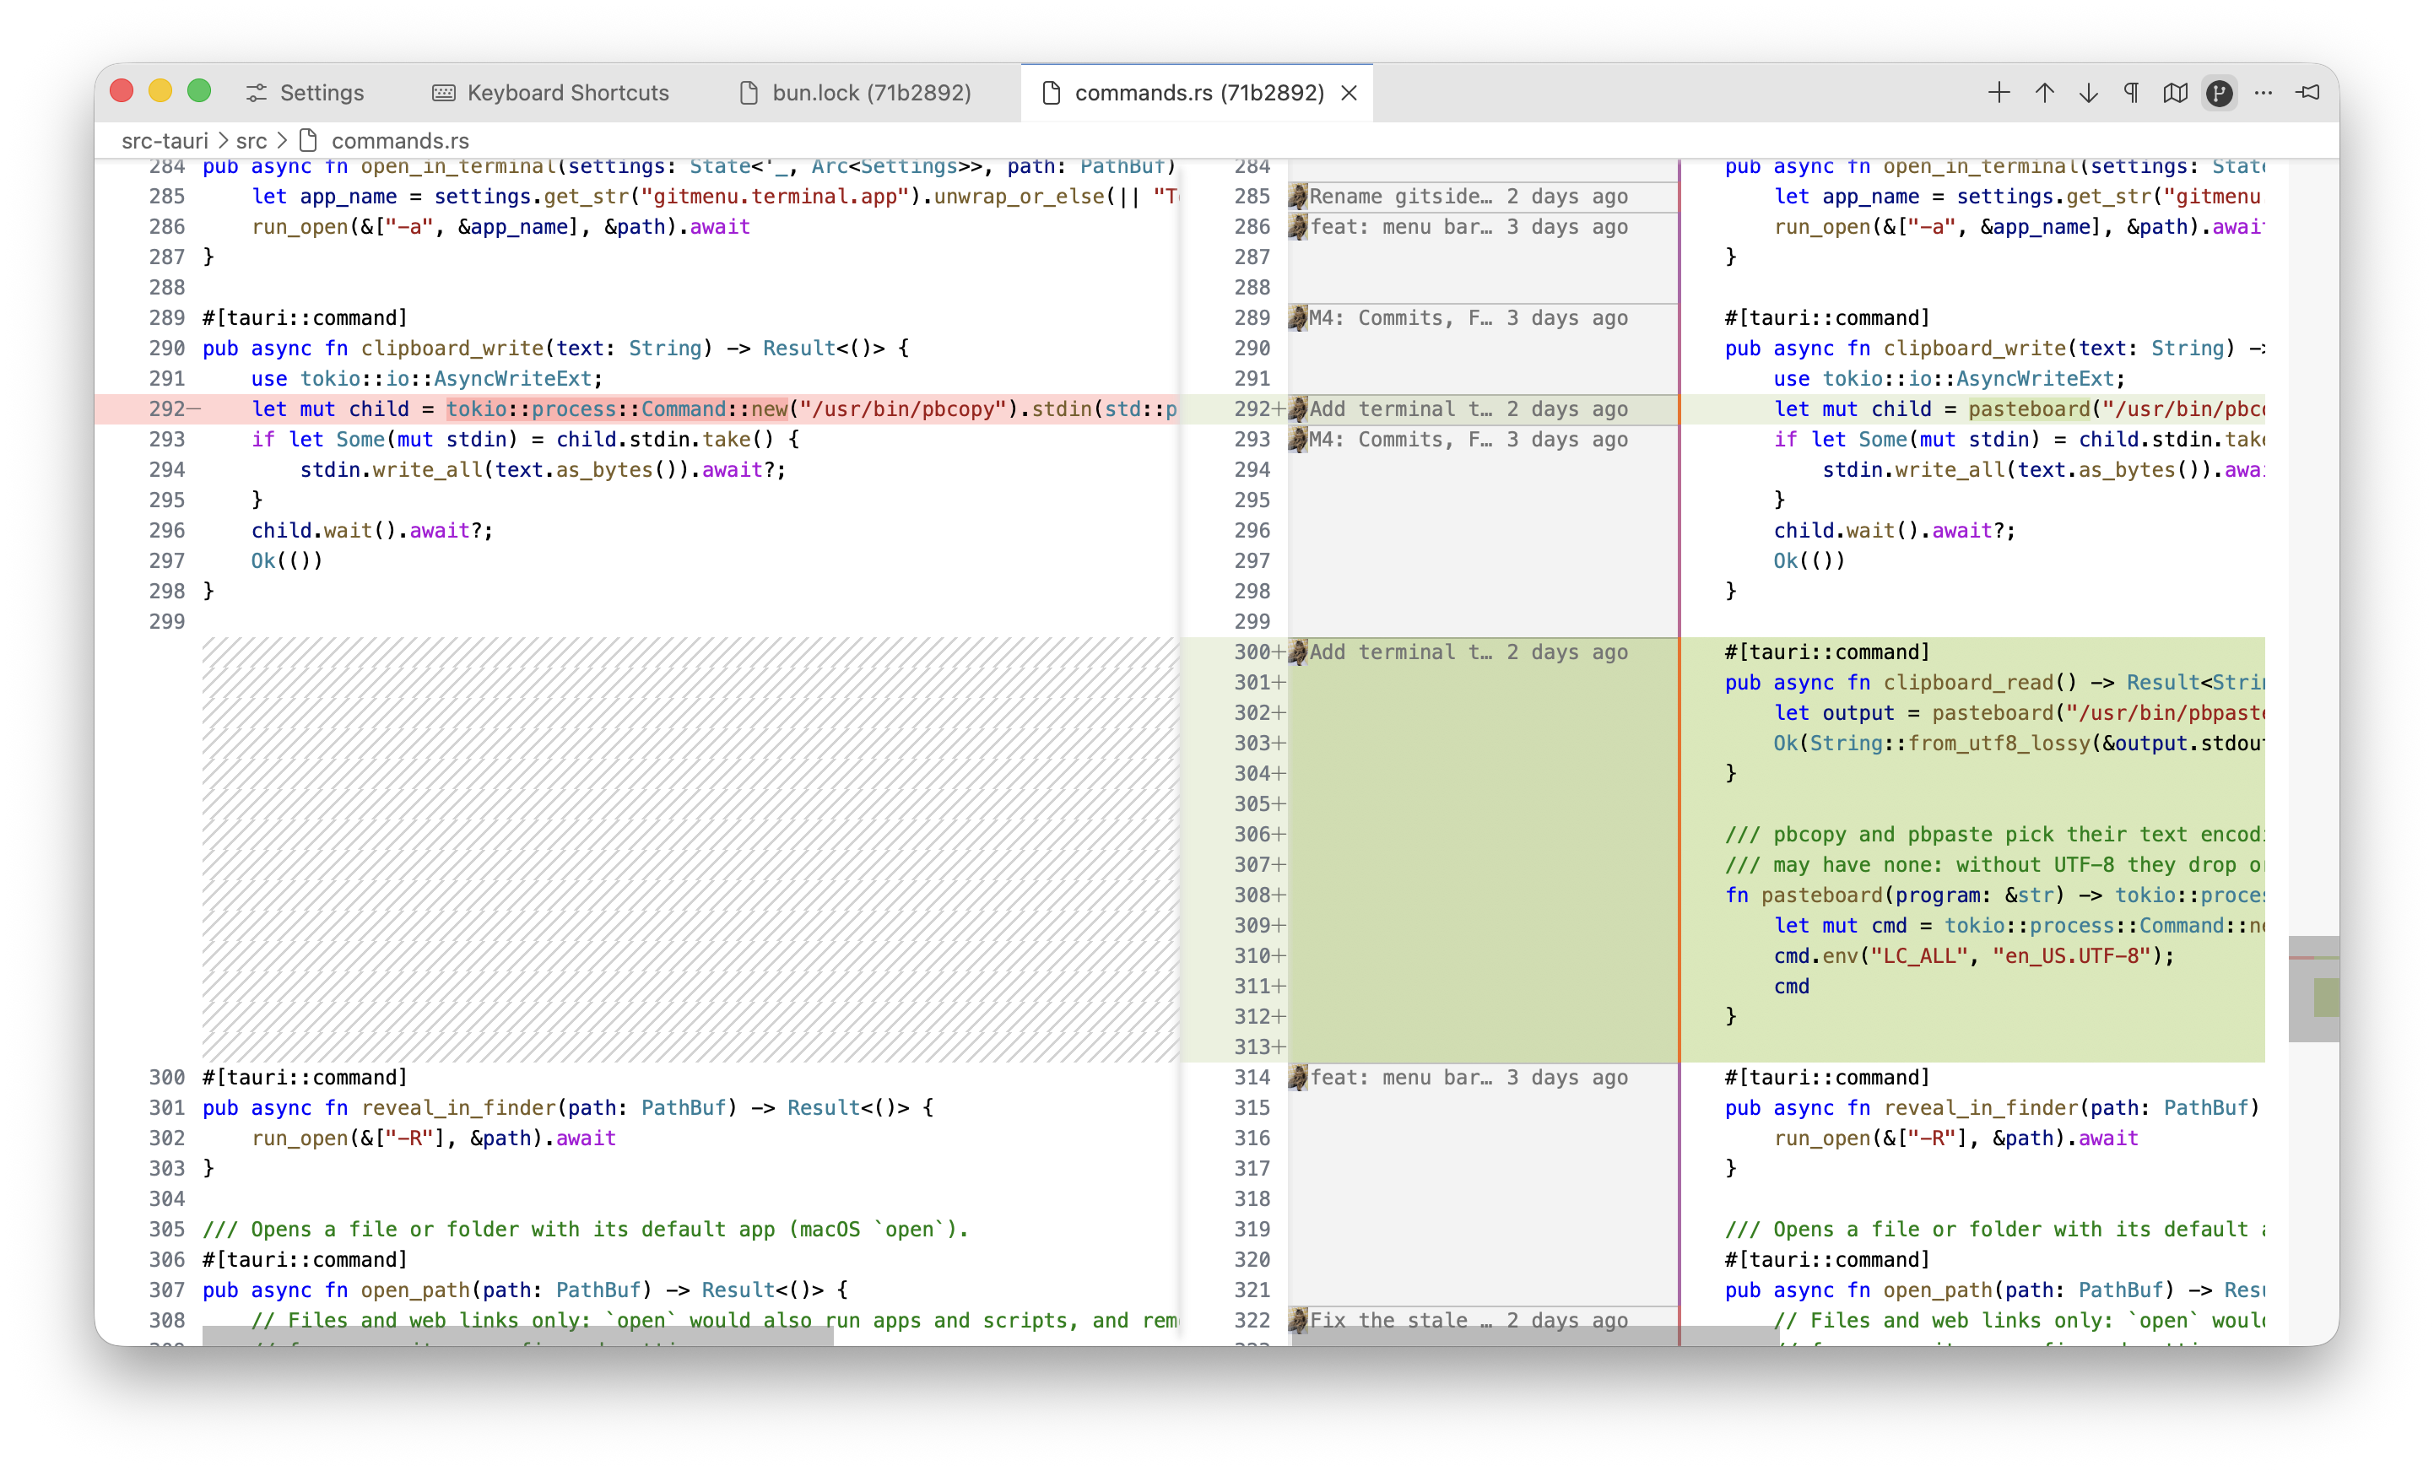
Task: Click the author avatar on blame line 293
Action: click(1298, 439)
